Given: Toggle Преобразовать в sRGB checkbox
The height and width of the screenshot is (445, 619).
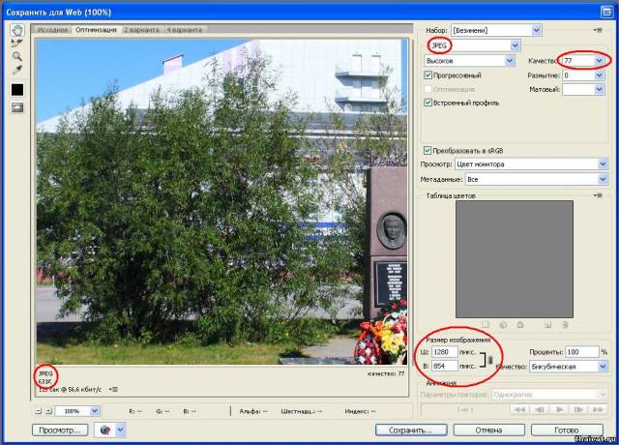Looking at the screenshot, I should tap(428, 150).
